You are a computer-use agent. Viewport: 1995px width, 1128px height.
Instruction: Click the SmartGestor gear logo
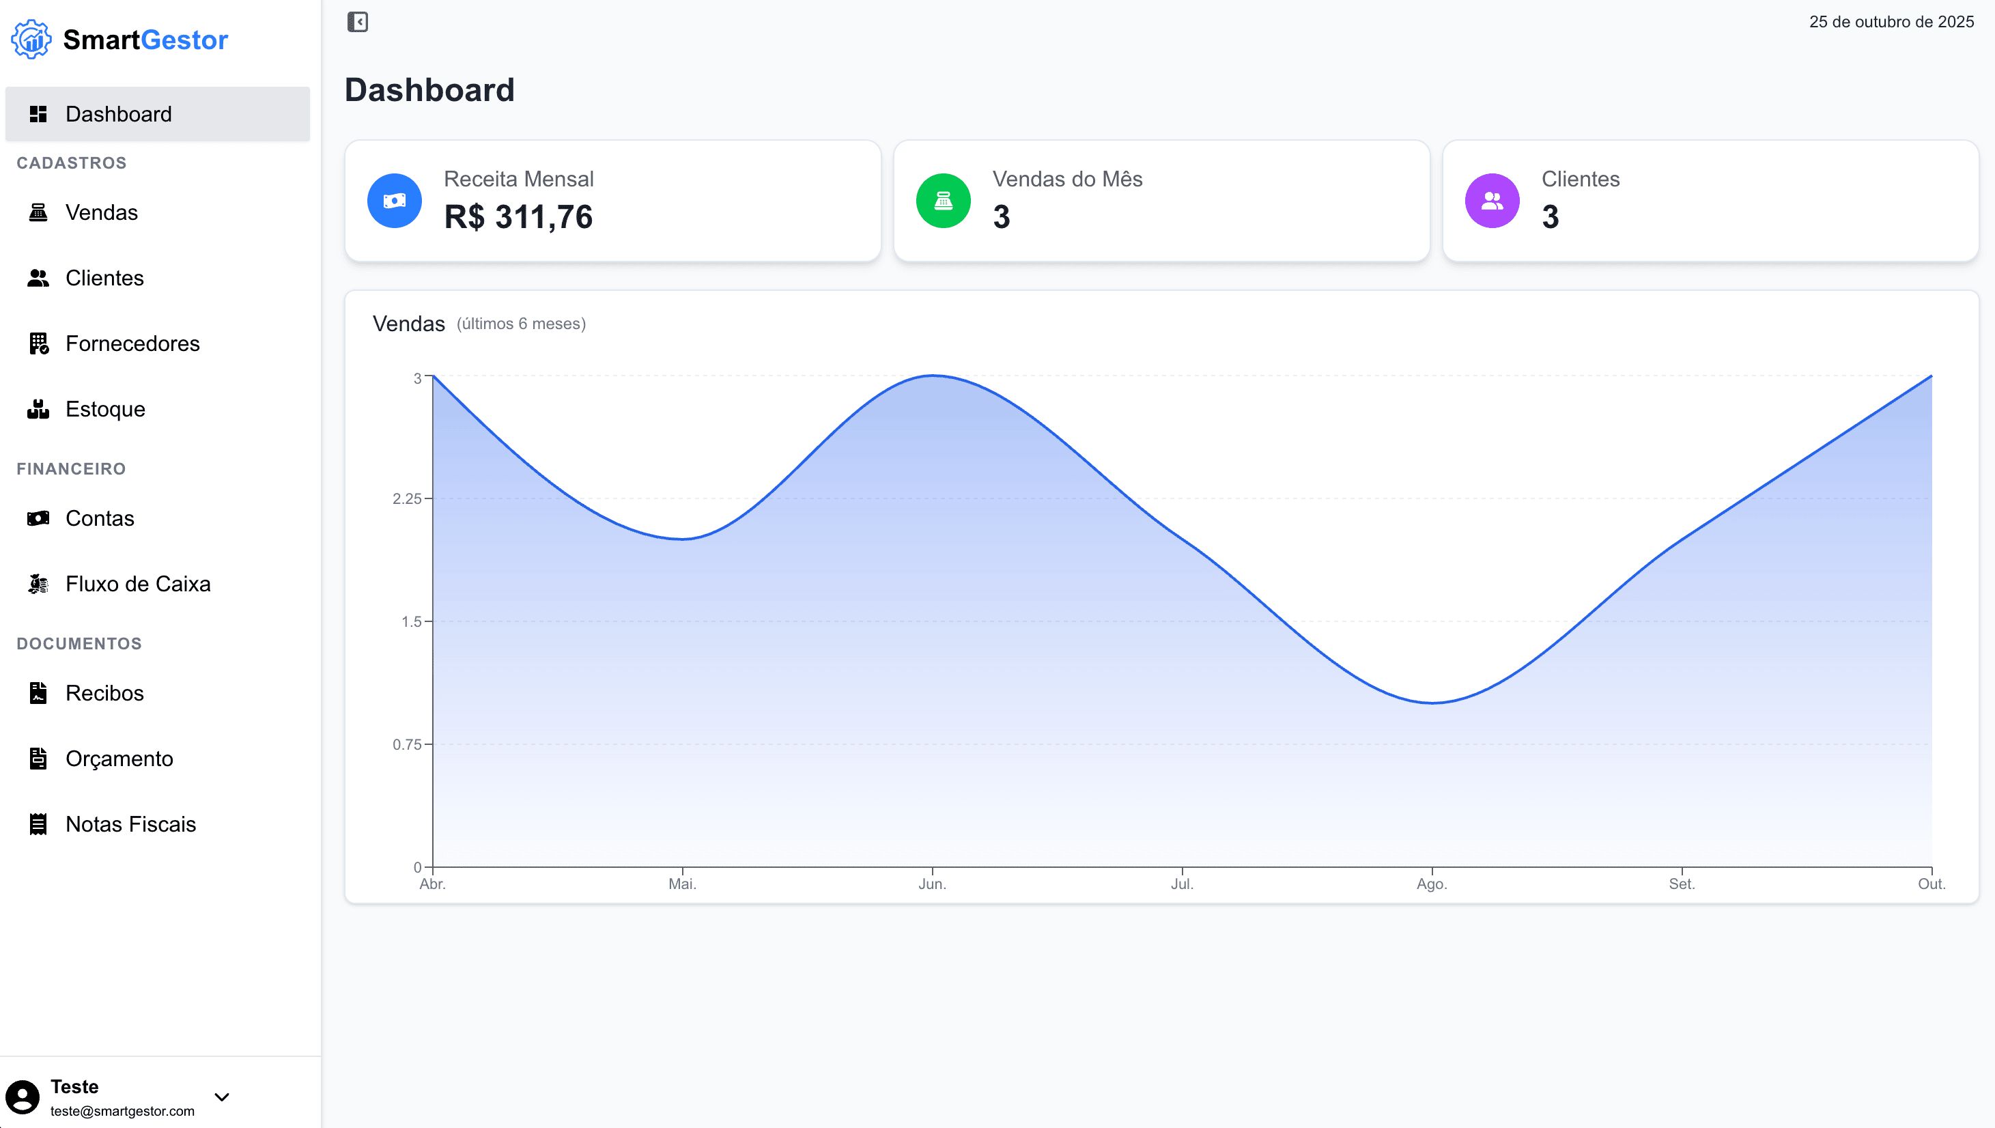point(31,39)
